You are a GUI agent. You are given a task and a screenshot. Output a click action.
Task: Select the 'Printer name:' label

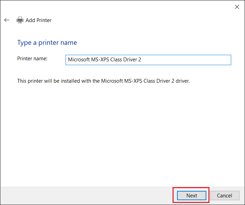click(x=32, y=59)
